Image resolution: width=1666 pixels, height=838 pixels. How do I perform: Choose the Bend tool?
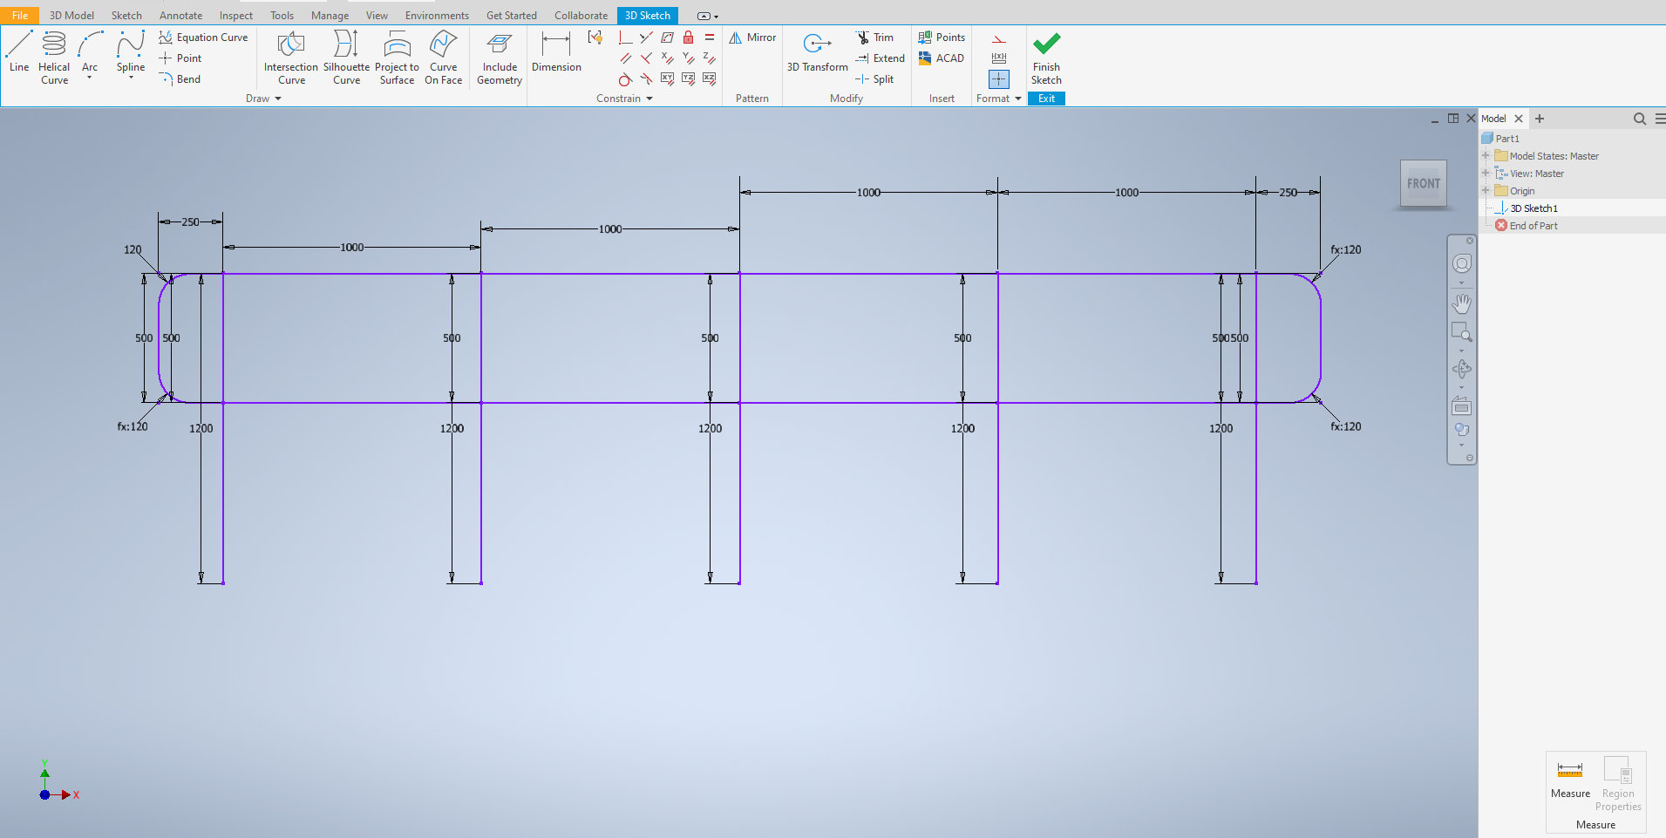[x=180, y=79]
